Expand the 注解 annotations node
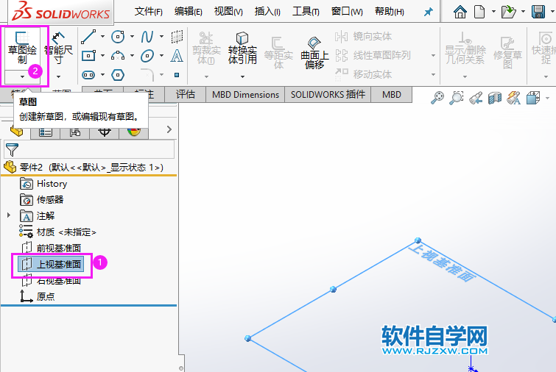The image size is (556, 372). coord(9,215)
